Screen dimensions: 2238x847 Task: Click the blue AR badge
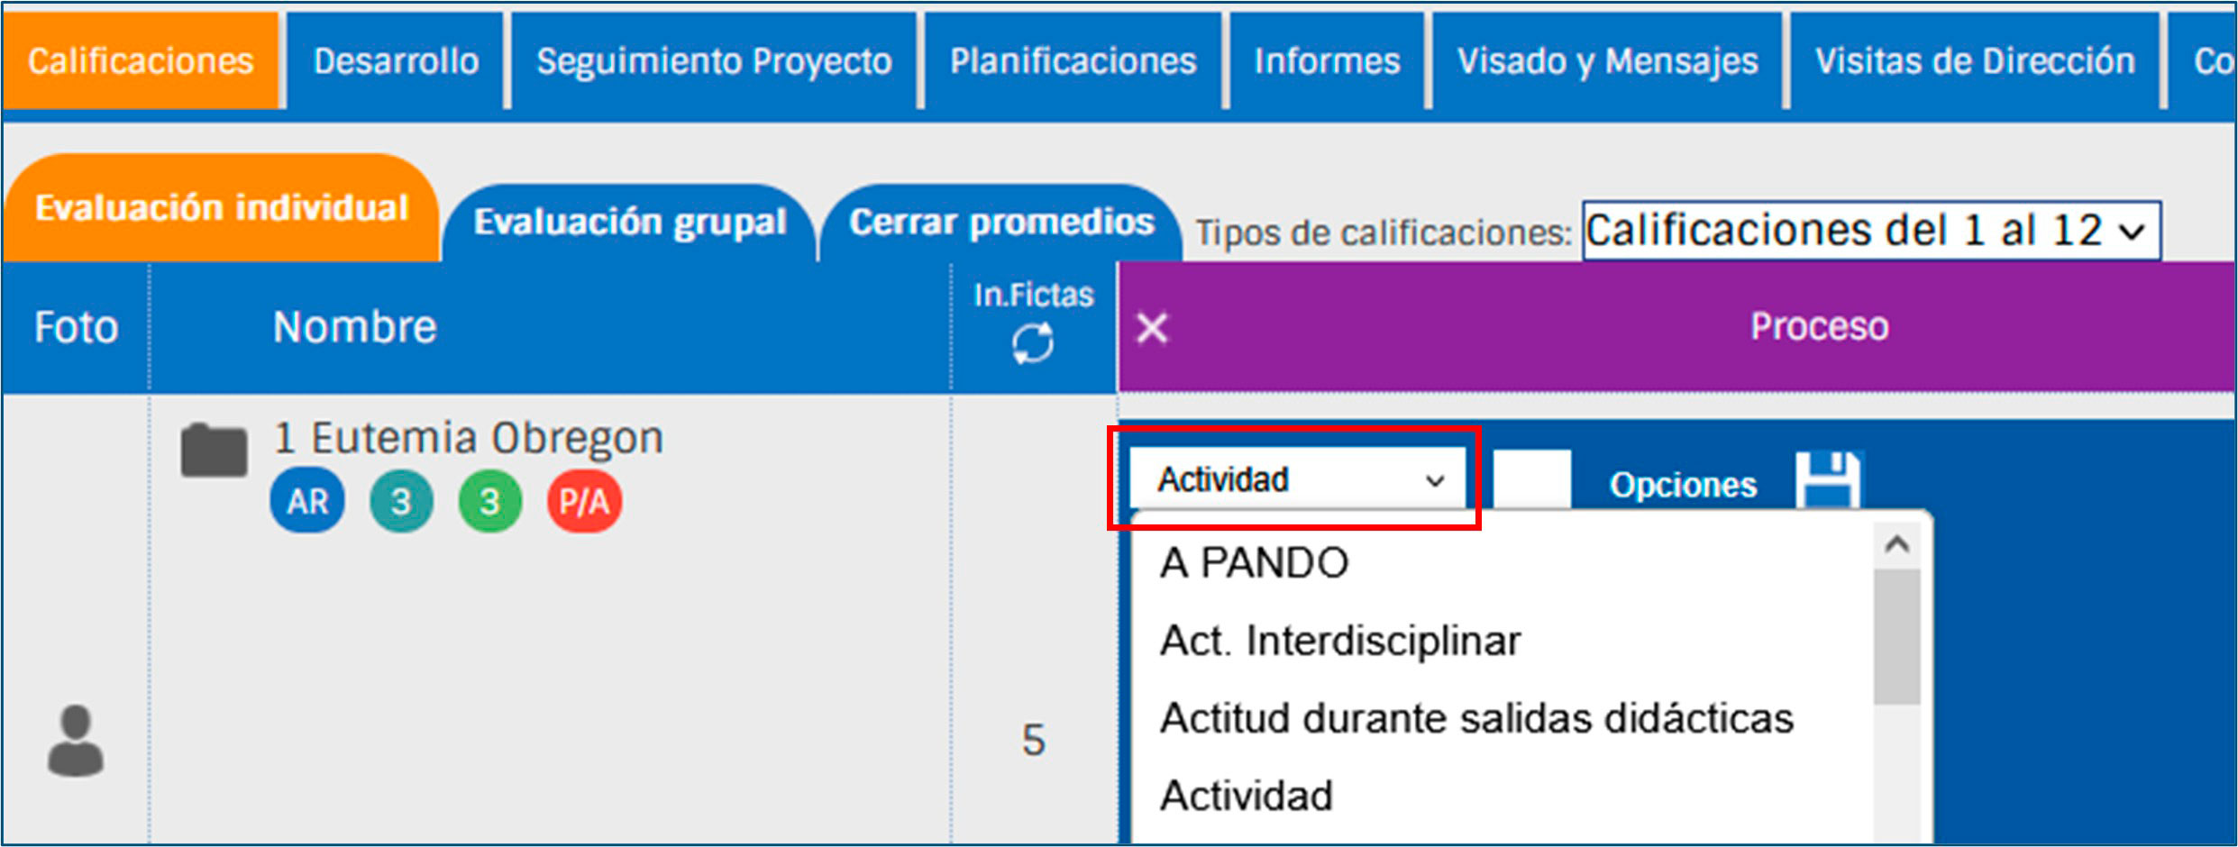coord(307,501)
